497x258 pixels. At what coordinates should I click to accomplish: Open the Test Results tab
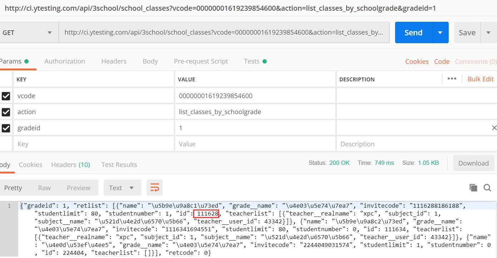pyautogui.click(x=119, y=165)
